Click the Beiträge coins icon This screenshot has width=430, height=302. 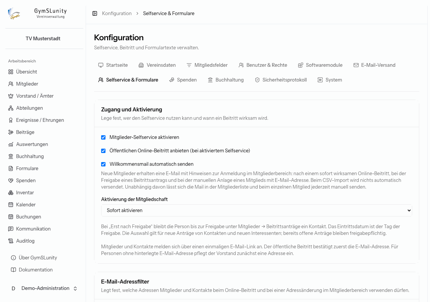11,132
